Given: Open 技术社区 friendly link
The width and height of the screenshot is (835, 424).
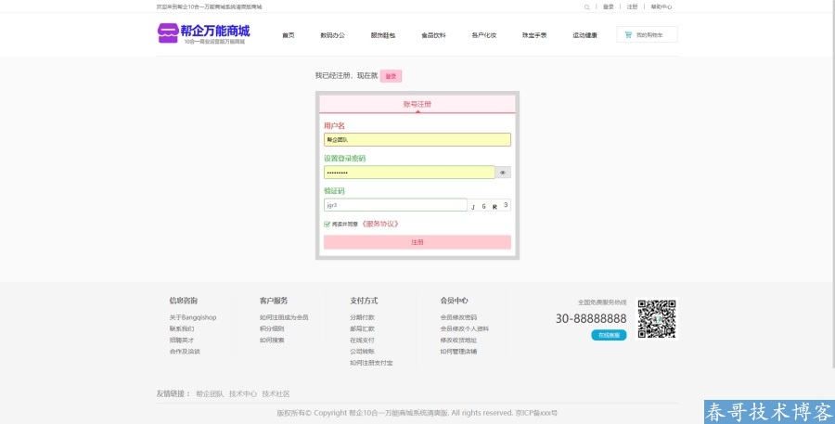Looking at the screenshot, I should click(x=276, y=394).
